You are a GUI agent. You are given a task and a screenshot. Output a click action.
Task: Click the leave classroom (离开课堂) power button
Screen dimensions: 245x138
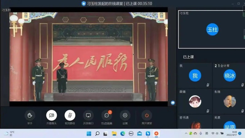point(147,115)
